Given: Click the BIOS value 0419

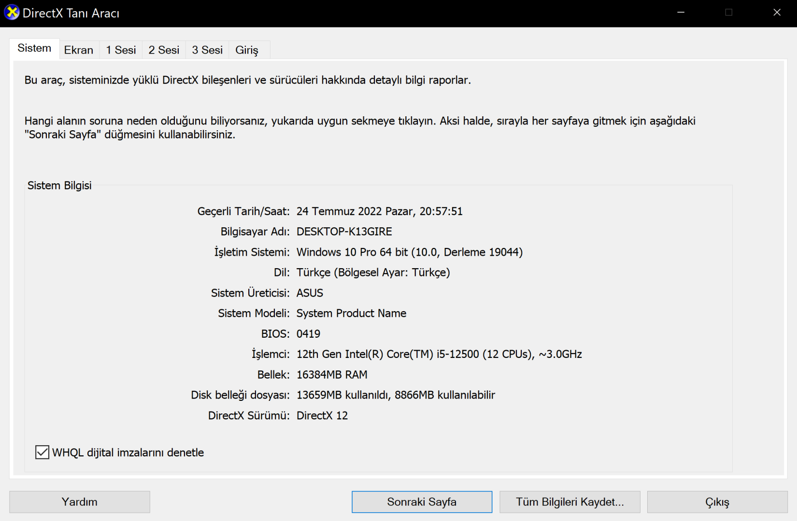Looking at the screenshot, I should pyautogui.click(x=308, y=334).
